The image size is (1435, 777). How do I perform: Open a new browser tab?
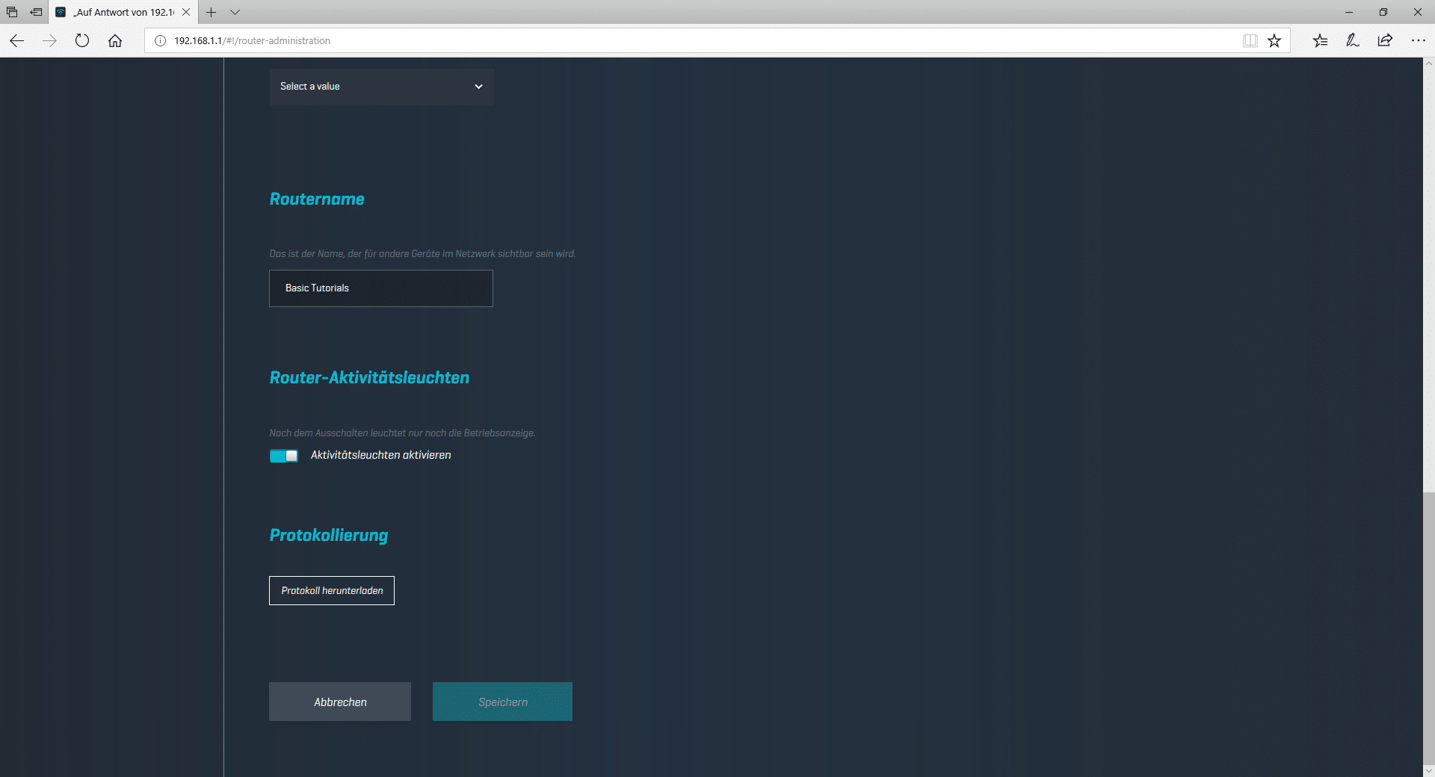[x=212, y=12]
